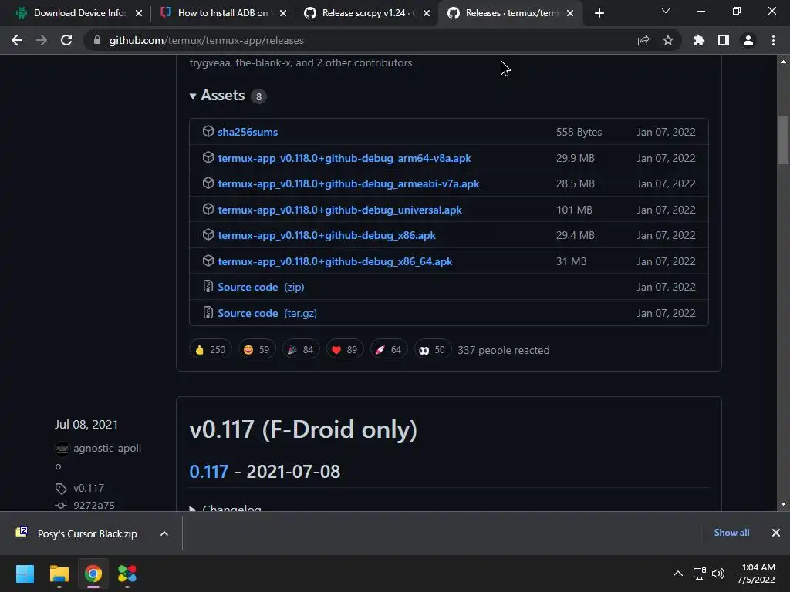The image size is (790, 592).
Task: Bookmark this page with the star icon
Action: (667, 40)
